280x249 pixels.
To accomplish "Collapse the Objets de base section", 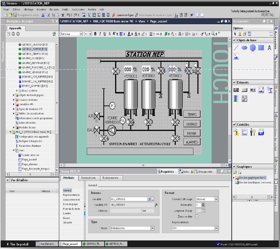I will tap(234, 40).
